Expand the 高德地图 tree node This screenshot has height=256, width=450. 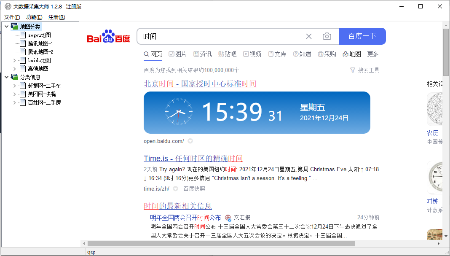15,69
